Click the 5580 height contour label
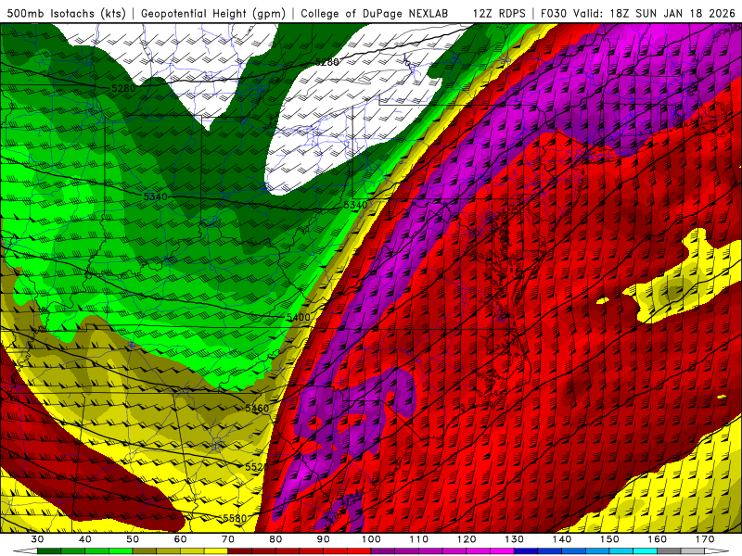Viewport: 742px width, 556px height. pyautogui.click(x=235, y=518)
